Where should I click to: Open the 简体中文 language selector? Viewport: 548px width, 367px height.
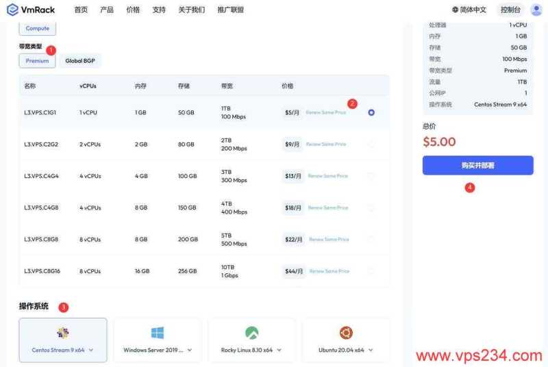tap(469, 10)
